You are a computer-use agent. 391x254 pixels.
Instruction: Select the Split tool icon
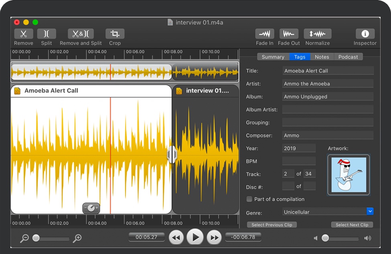47,34
